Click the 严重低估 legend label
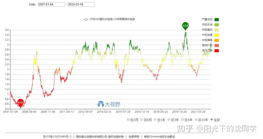 pos(207,19)
